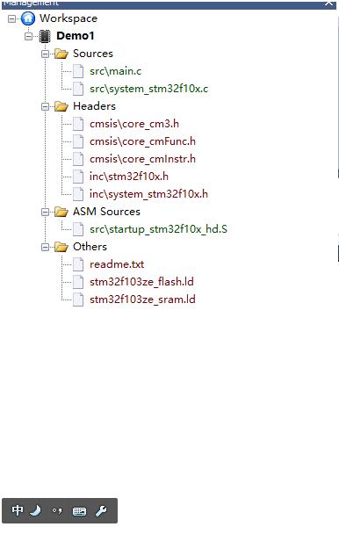Open IME settings wrench icon
Image resolution: width=339 pixels, height=534 pixels.
(101, 511)
